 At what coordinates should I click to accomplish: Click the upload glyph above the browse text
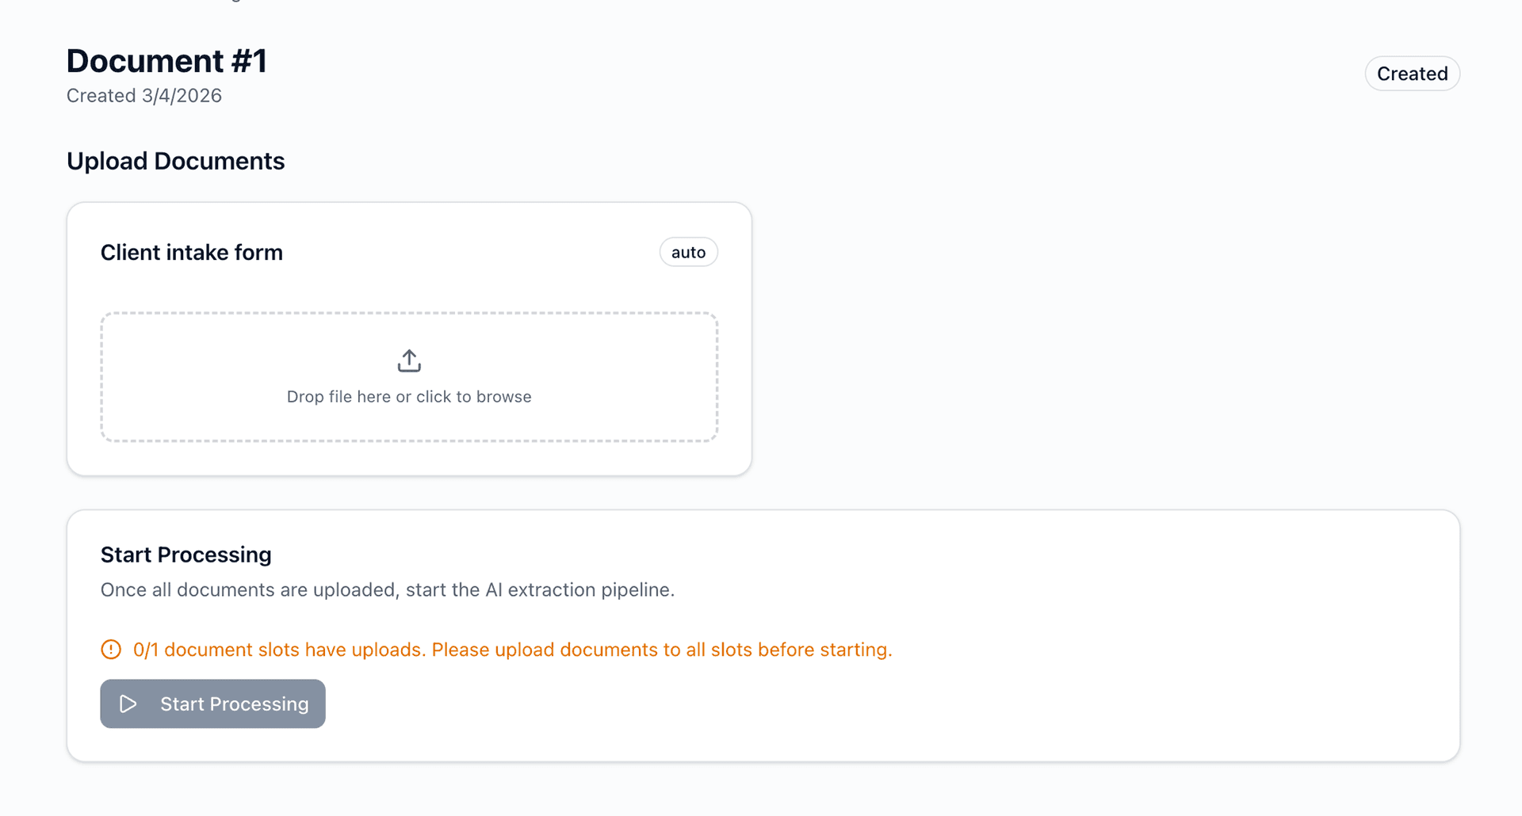tap(408, 360)
